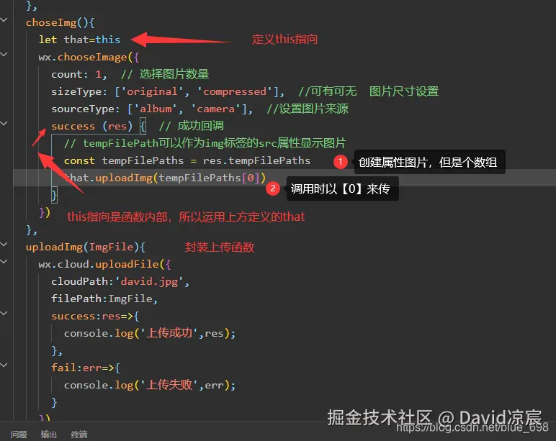Screen dimensions: 556x441
Task: Click the tempFilePath comment about img标签
Action: click(x=205, y=143)
